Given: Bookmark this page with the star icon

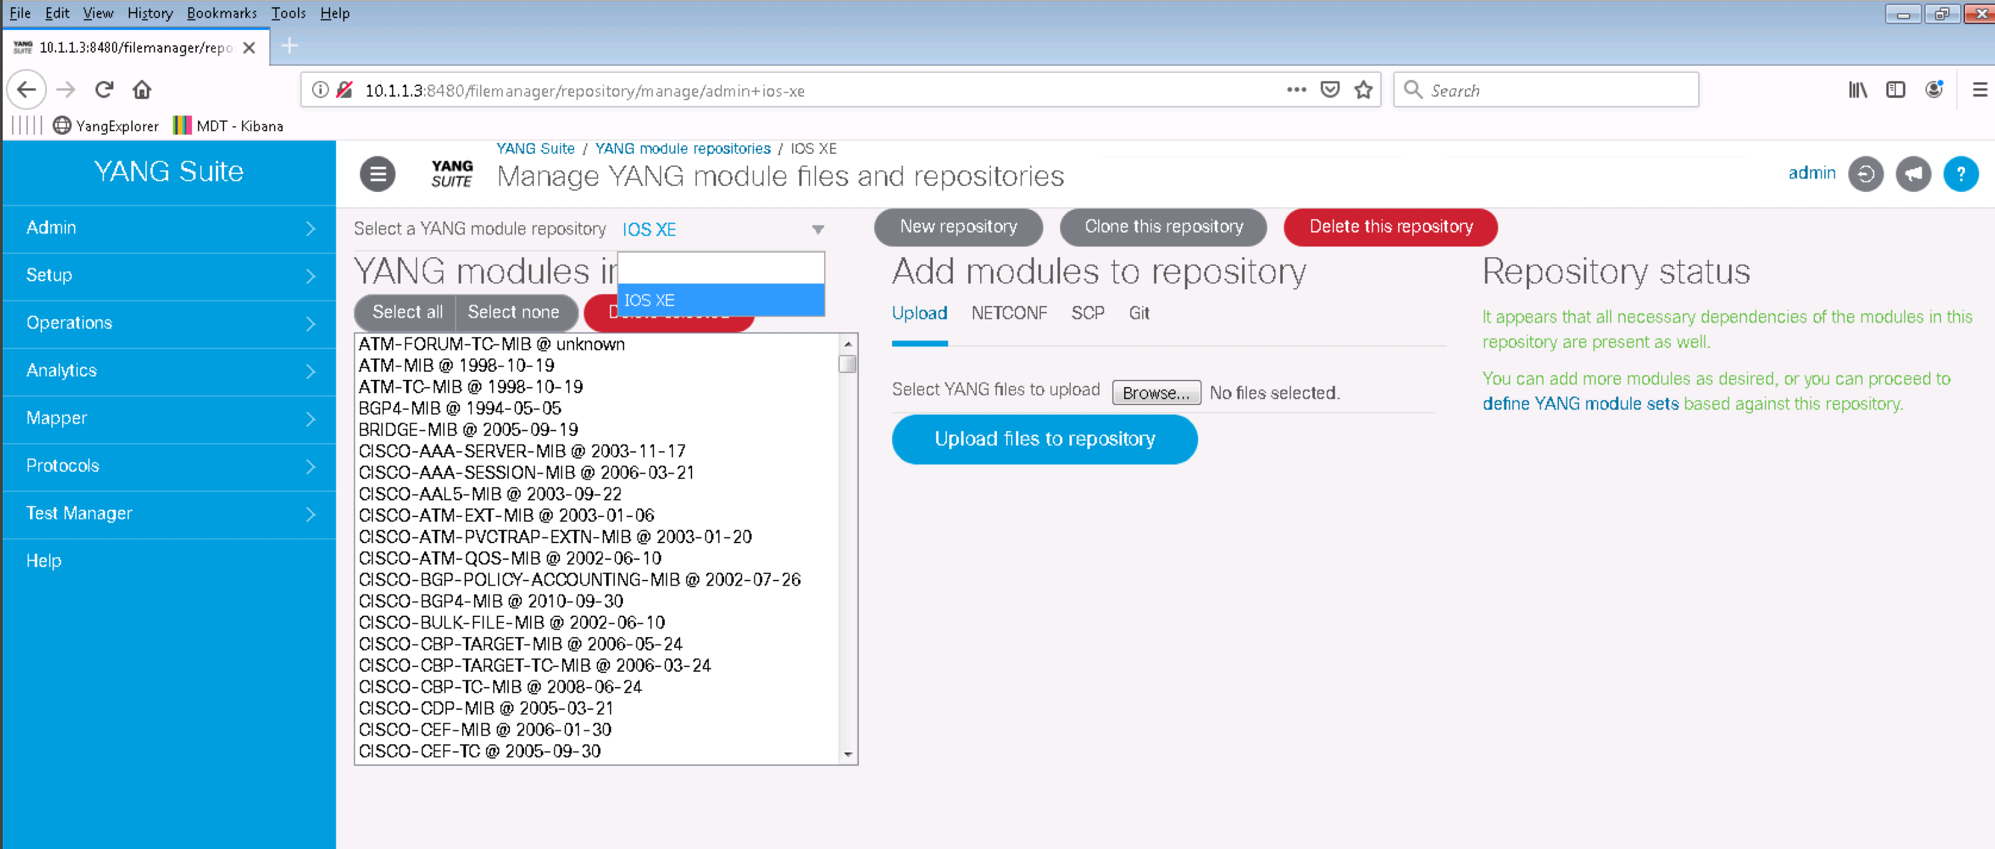Looking at the screenshot, I should coord(1363,91).
